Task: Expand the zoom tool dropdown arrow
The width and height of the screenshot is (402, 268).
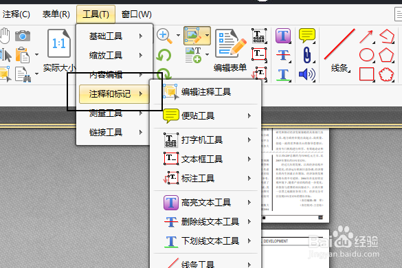Action: pos(178,36)
